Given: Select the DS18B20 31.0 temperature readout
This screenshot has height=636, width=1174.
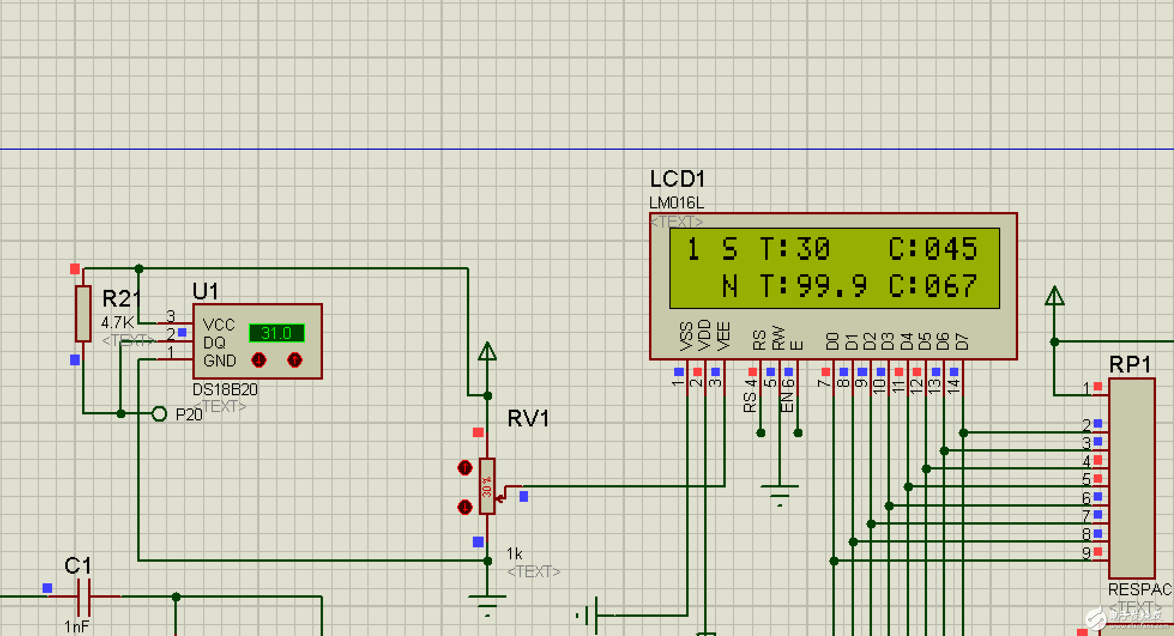Looking at the screenshot, I should pyautogui.click(x=277, y=333).
